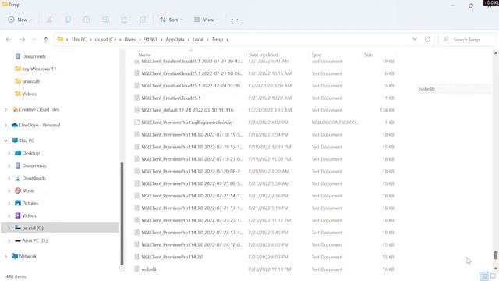
Task: Go forward with the right arrow
Action: [23, 40]
